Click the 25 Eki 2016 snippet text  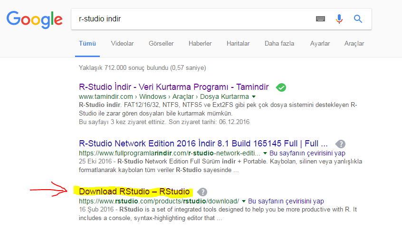tap(220, 165)
